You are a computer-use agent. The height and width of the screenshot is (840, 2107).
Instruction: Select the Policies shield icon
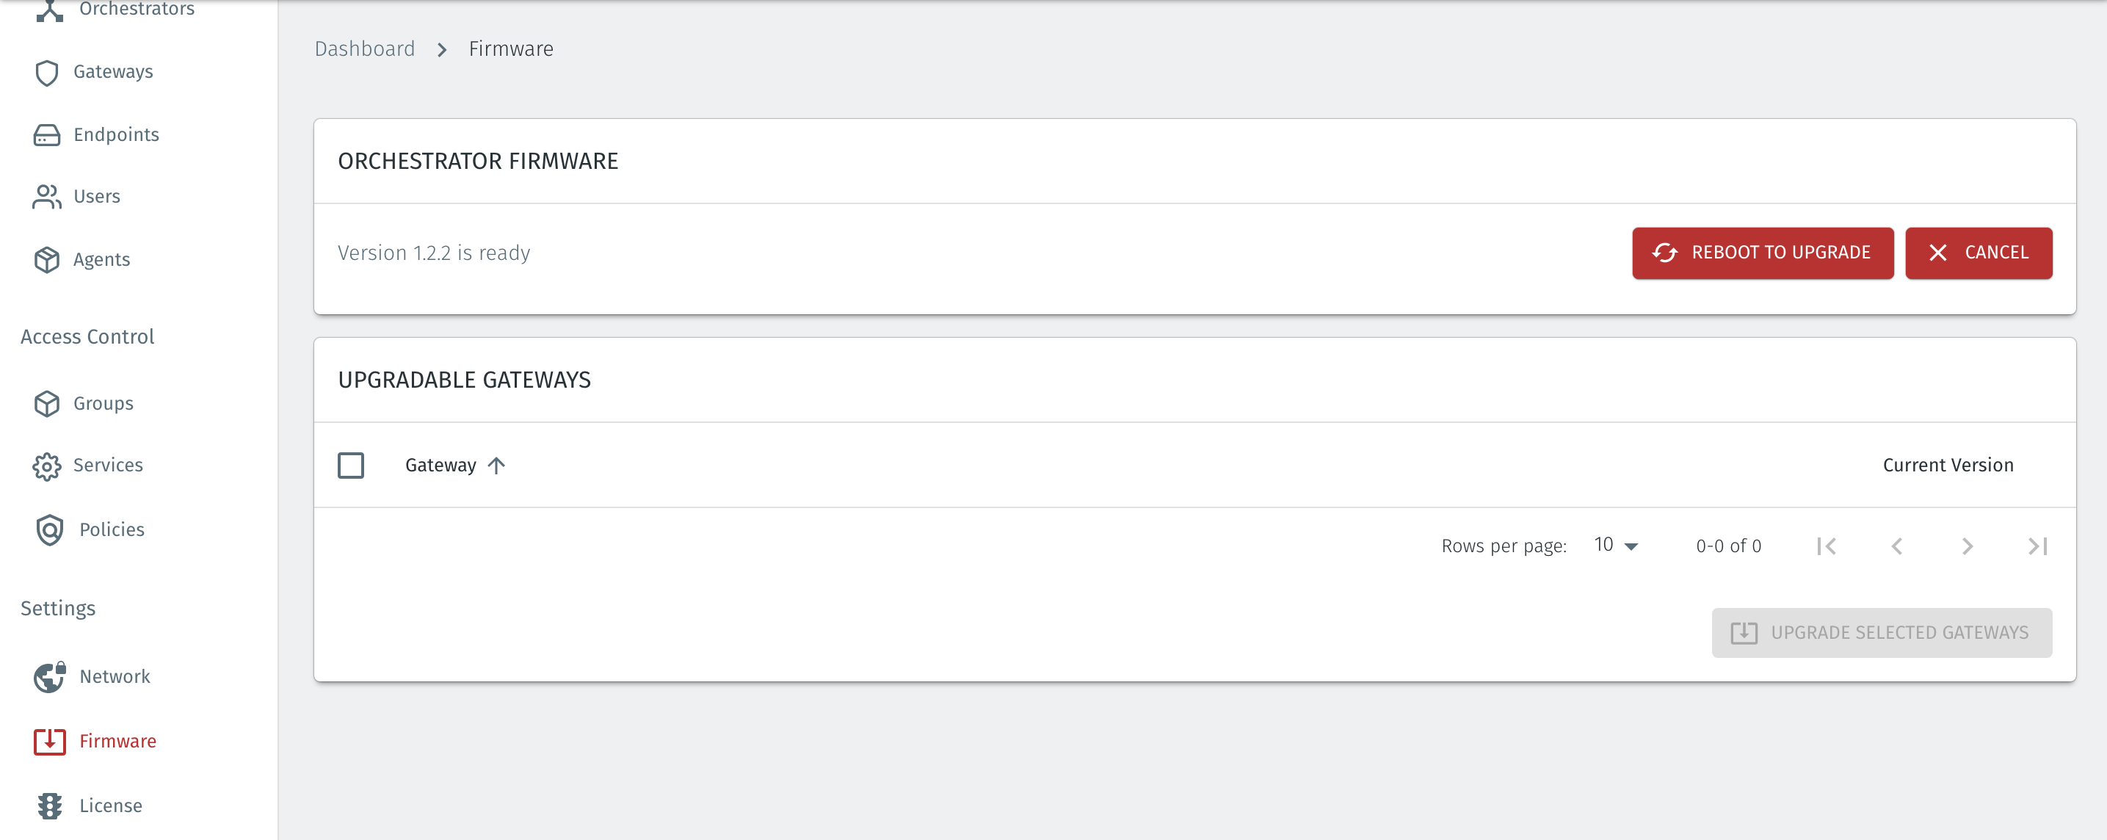click(x=50, y=529)
